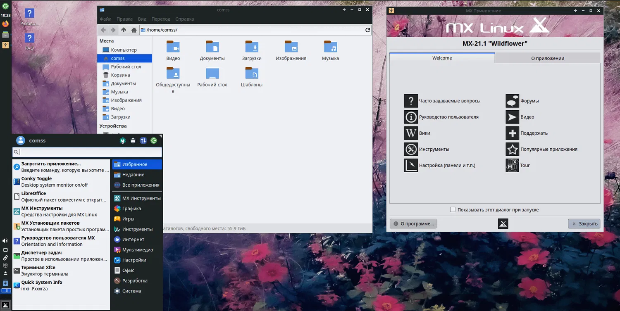The width and height of the screenshot is (620, 311).
Task: Switch to the 'О приложении' tab
Action: click(x=547, y=58)
